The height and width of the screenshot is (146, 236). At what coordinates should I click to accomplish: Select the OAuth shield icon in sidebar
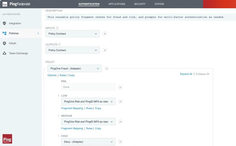[4, 43]
